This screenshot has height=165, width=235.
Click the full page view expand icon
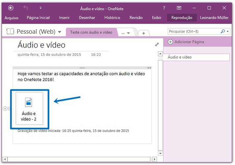[x=157, y=45]
